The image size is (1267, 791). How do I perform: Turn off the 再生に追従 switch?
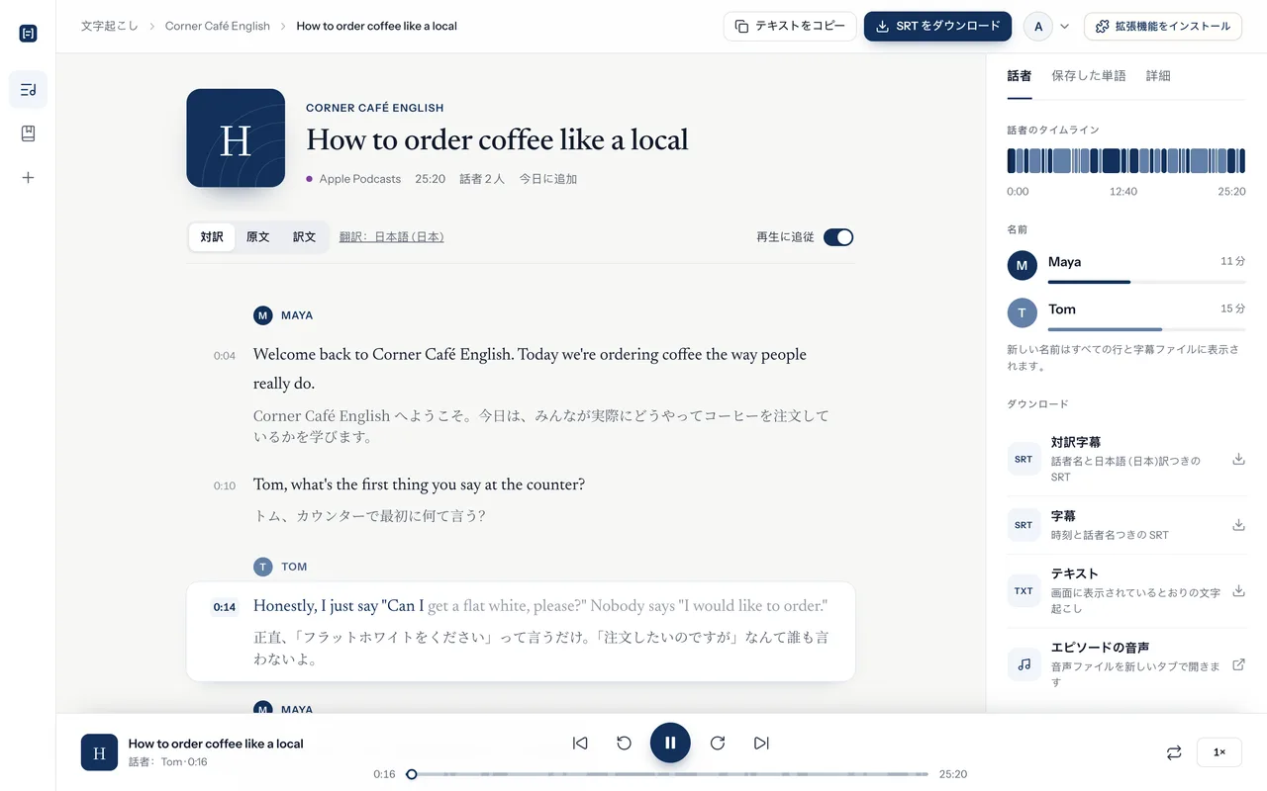click(x=838, y=237)
